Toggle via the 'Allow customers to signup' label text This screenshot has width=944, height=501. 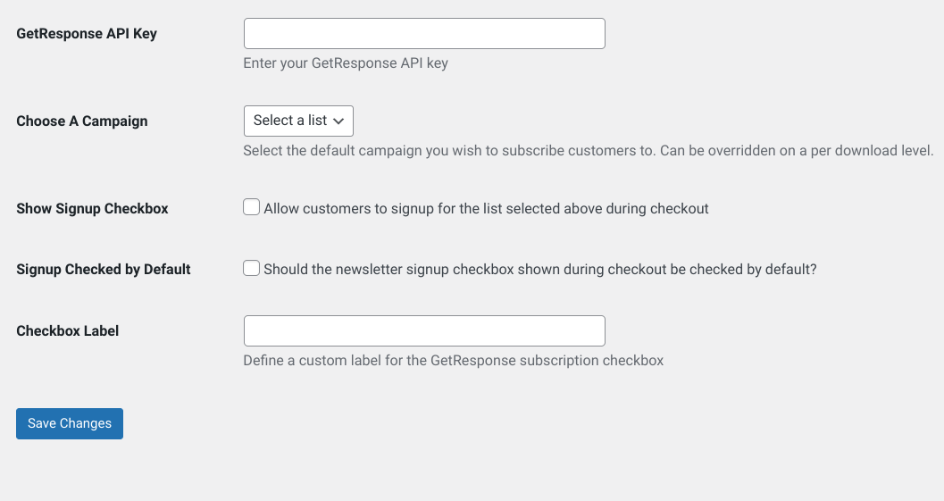[486, 208]
